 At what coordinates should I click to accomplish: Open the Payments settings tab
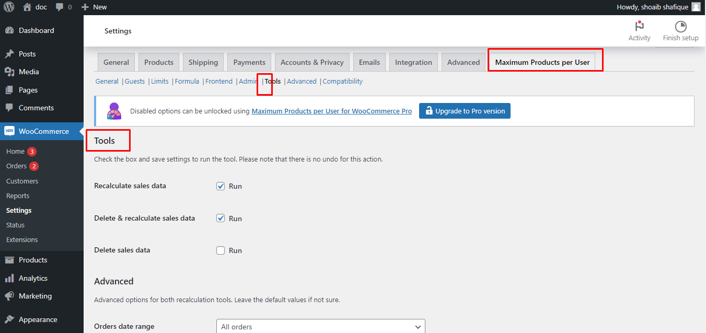coord(249,62)
